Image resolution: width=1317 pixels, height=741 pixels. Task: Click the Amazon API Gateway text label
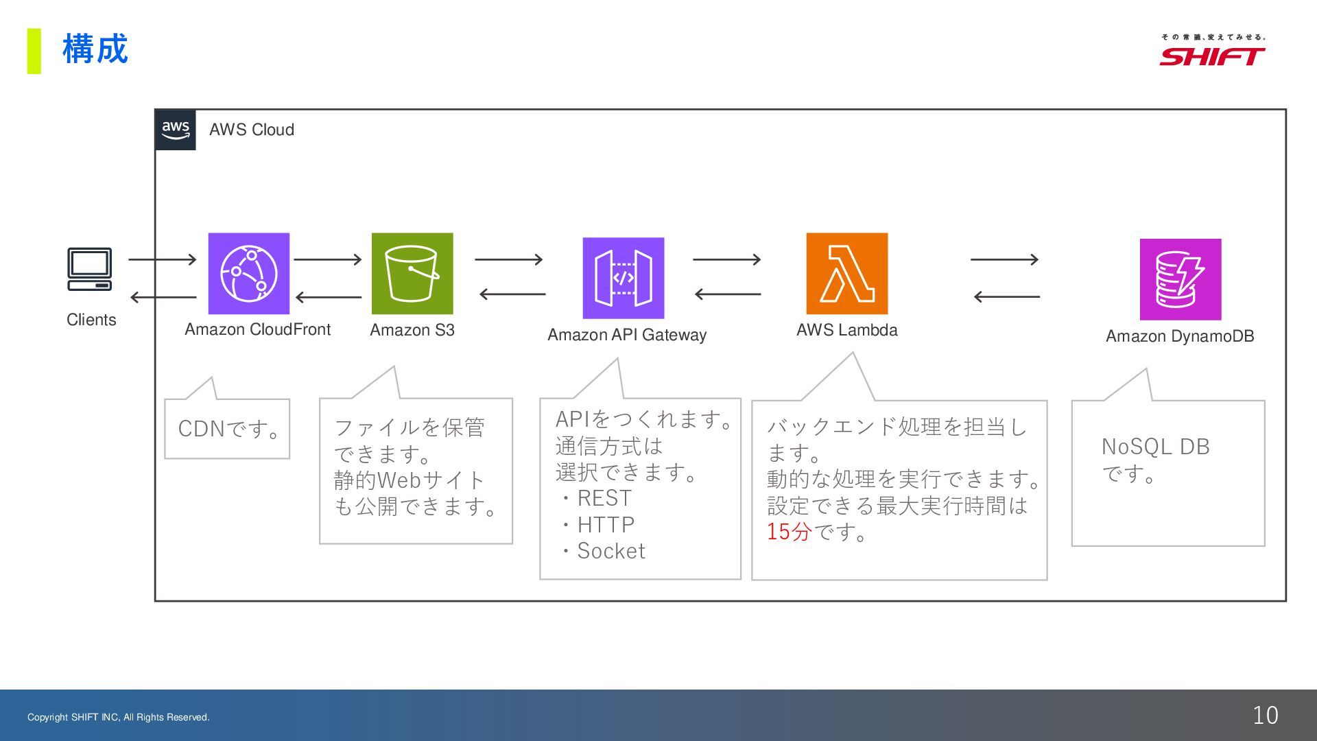(x=626, y=335)
